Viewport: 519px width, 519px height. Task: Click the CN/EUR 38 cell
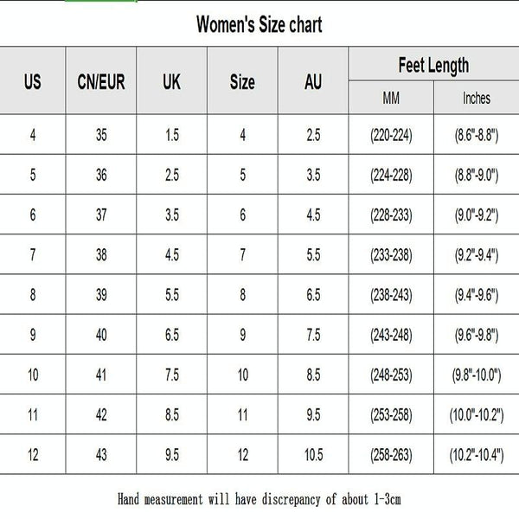point(101,255)
